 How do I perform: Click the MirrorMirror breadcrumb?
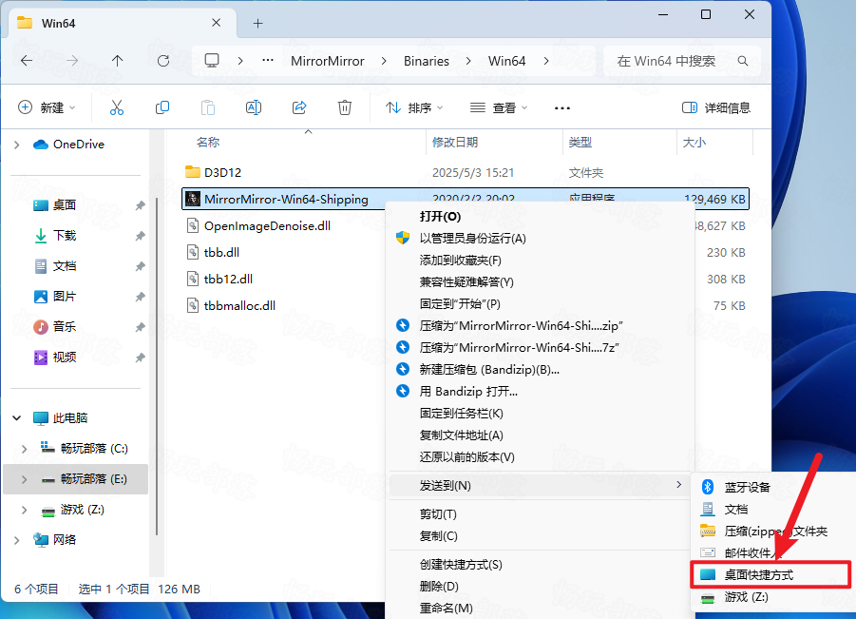(328, 61)
